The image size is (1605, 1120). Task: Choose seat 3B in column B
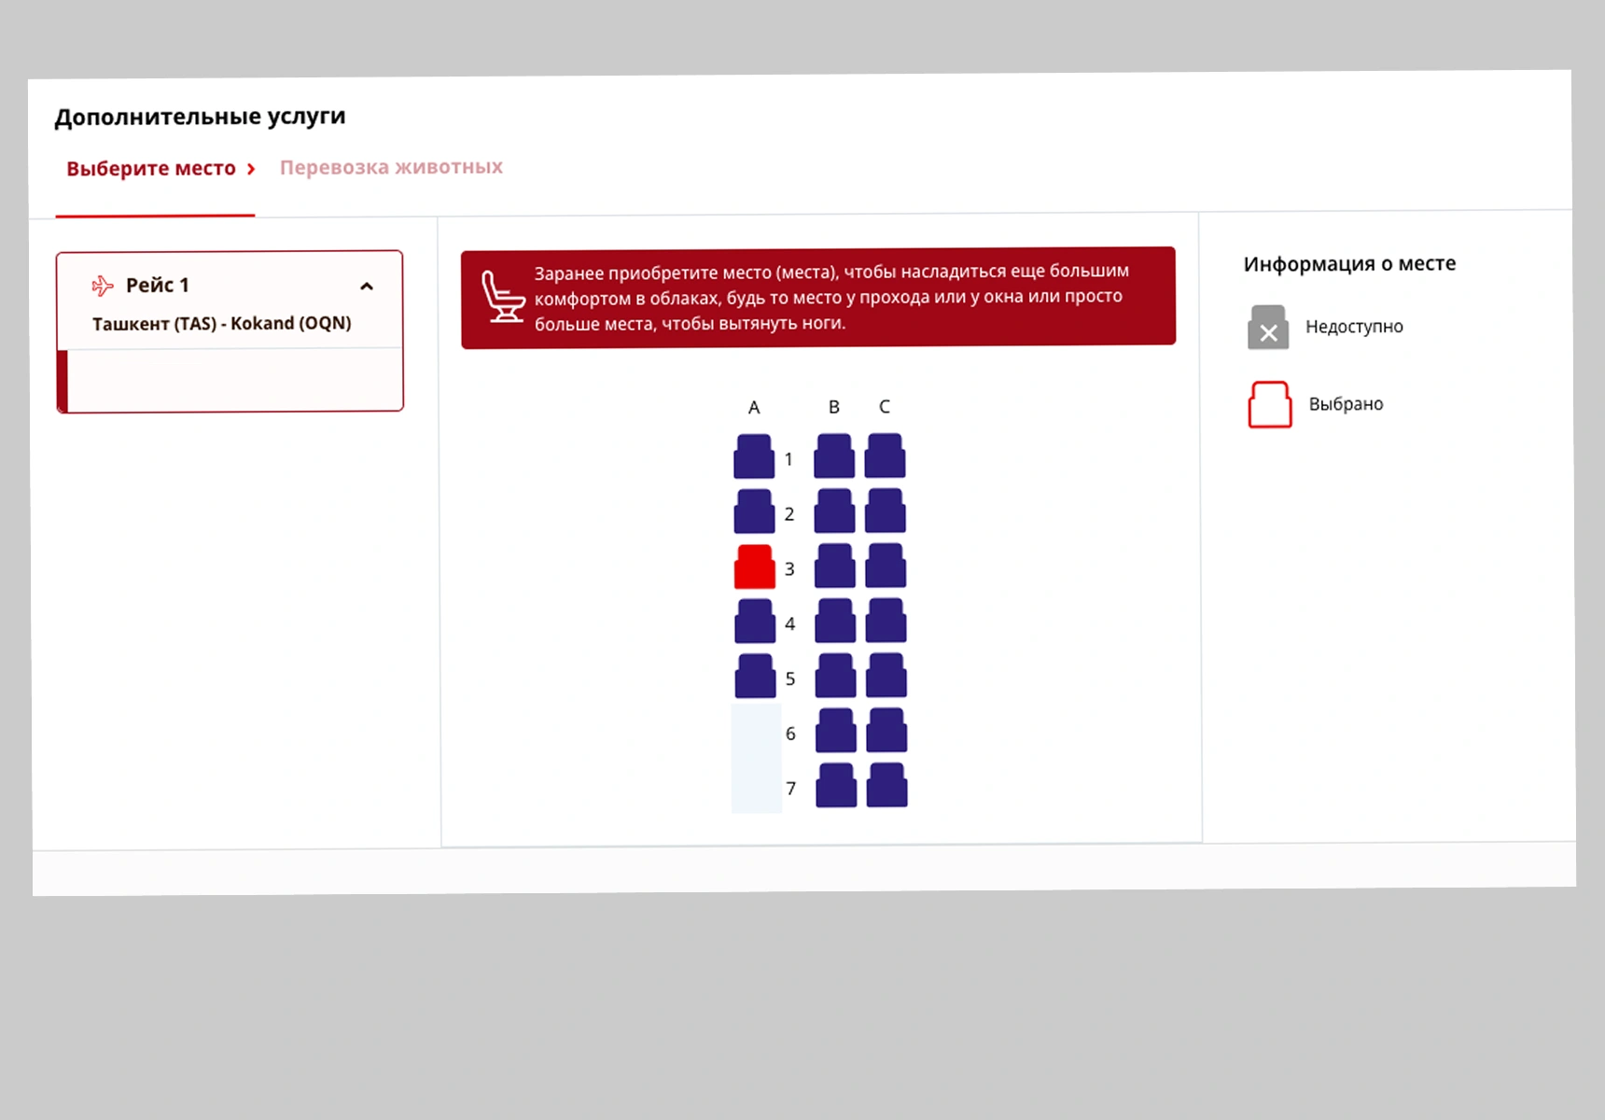(x=835, y=566)
